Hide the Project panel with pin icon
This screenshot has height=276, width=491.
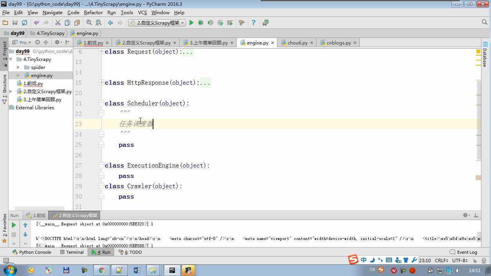(68, 43)
